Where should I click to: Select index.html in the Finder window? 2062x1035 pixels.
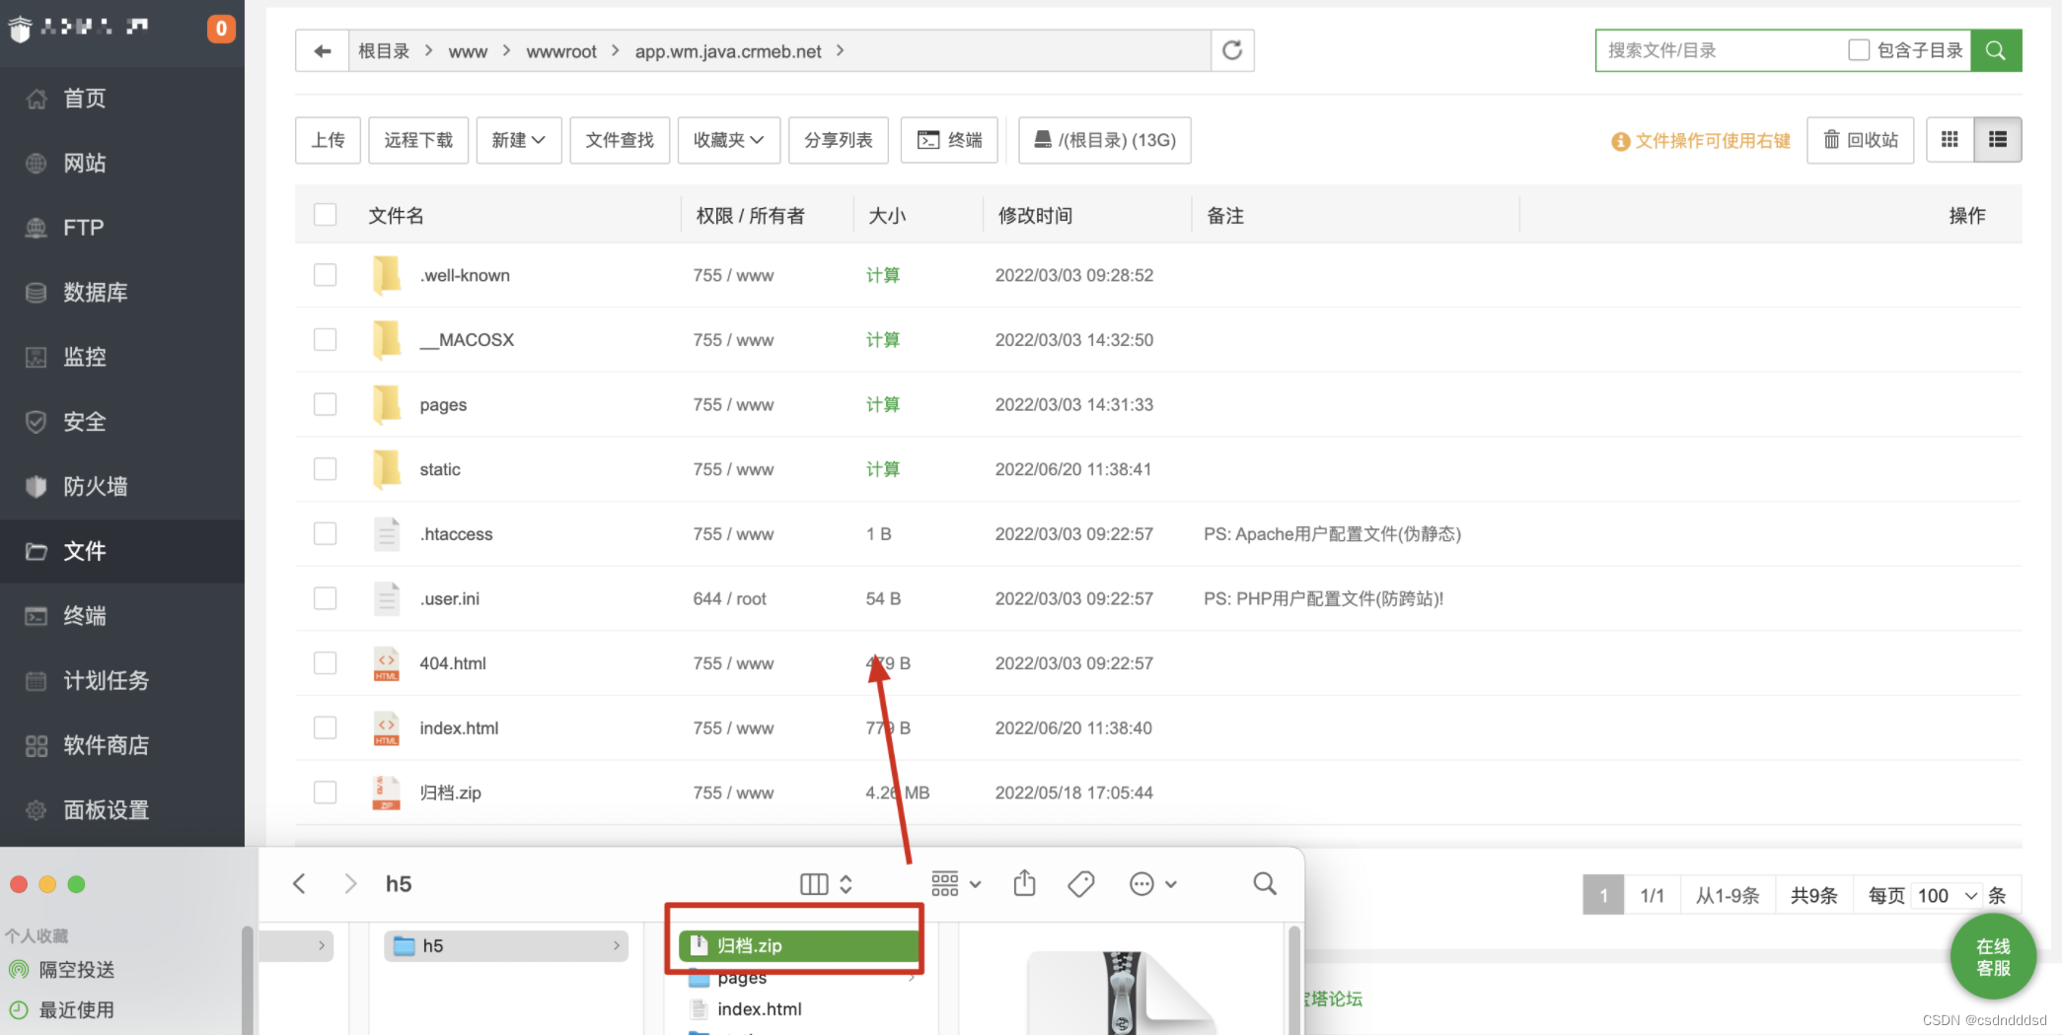[x=760, y=1009]
